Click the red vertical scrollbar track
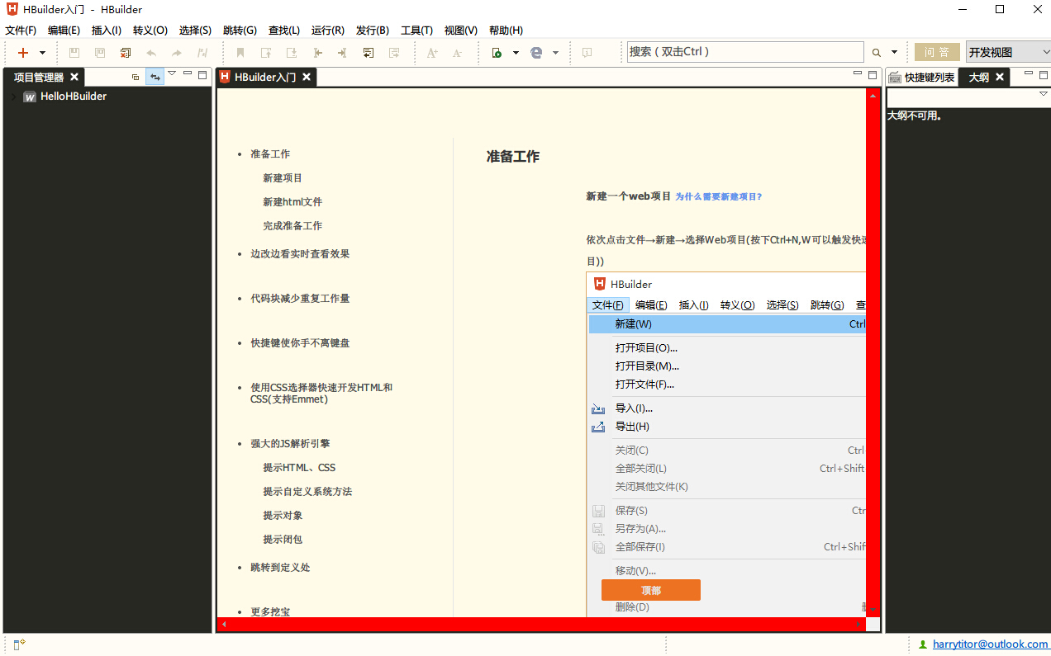The image size is (1051, 656). [x=873, y=355]
